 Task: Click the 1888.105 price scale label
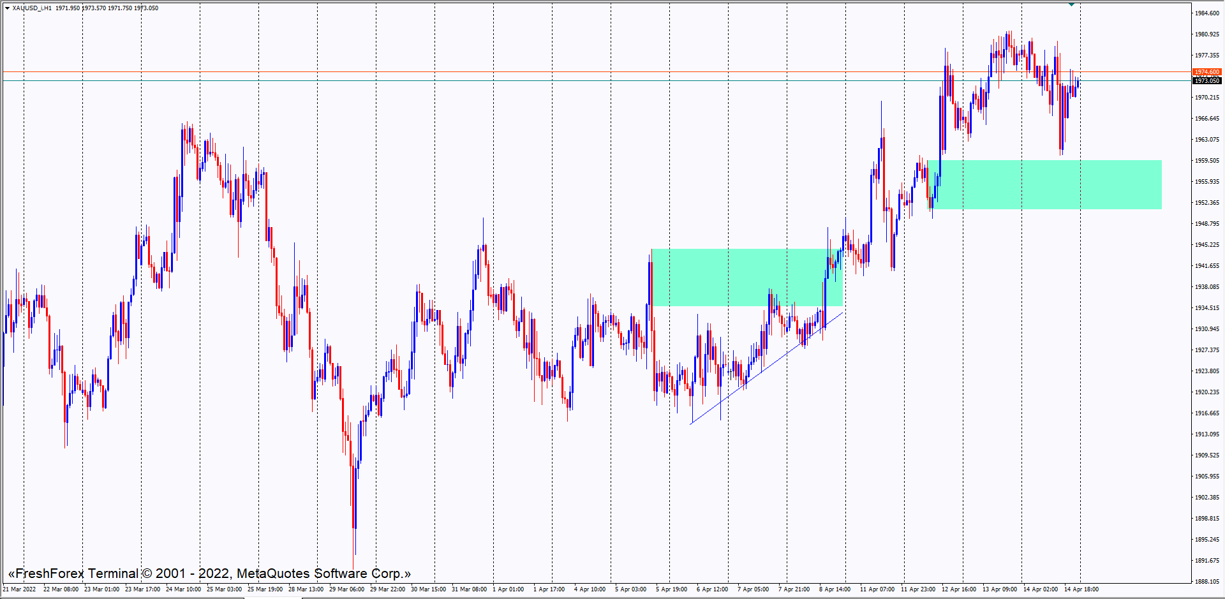point(1206,582)
